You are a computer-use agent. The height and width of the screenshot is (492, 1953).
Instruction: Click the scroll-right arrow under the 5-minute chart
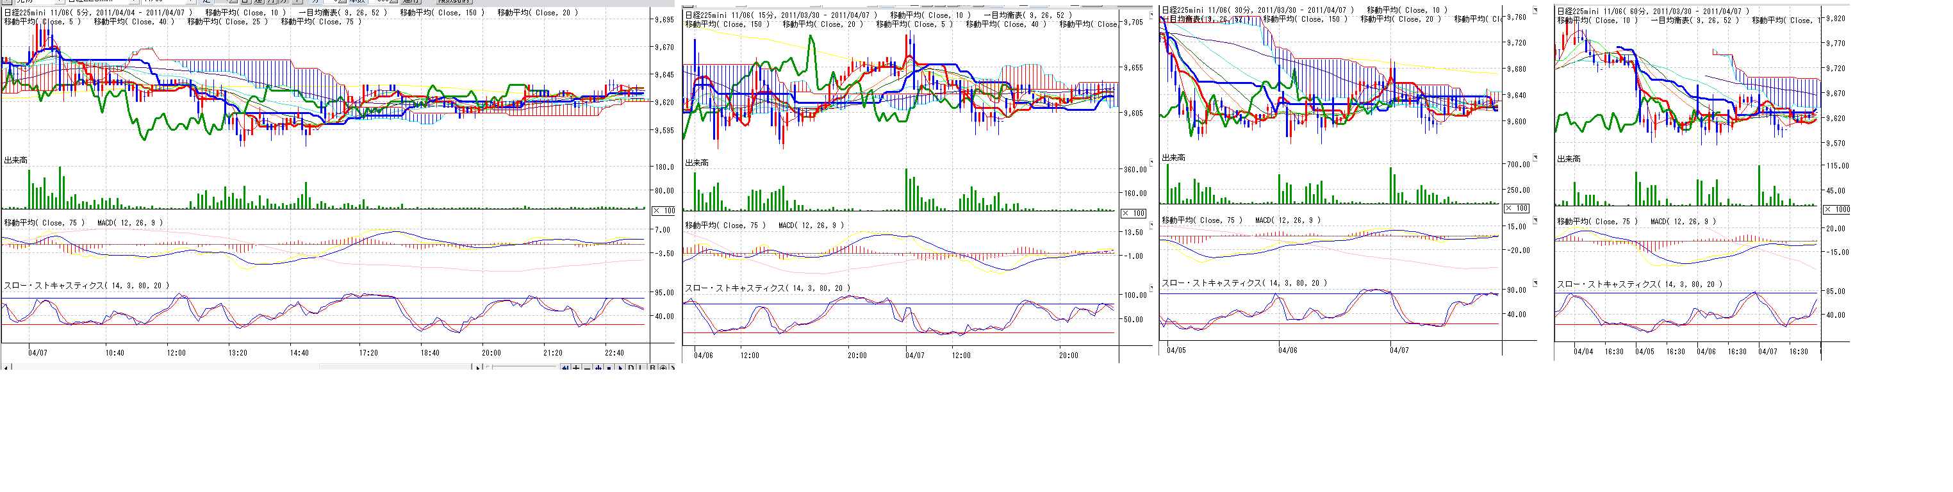coord(477,368)
